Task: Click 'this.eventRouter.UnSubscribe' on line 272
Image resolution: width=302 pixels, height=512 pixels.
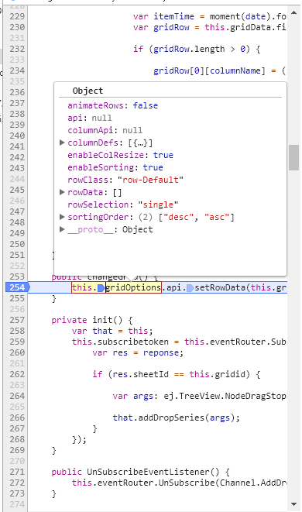Action: coord(143,483)
